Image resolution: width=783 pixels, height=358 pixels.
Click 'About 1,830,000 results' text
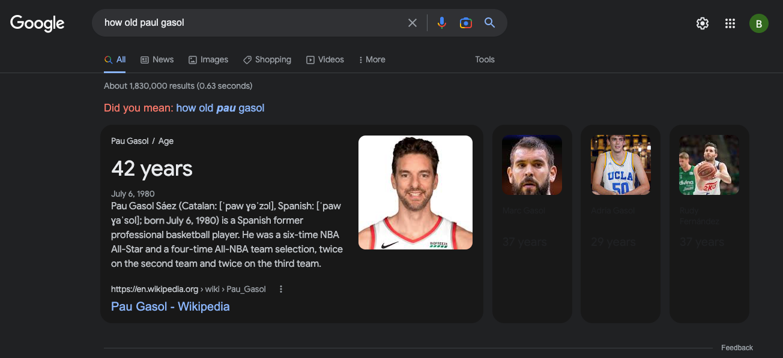coord(178,86)
